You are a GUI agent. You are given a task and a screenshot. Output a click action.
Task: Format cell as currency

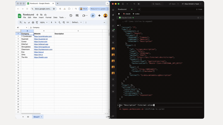click(x=52, y=22)
